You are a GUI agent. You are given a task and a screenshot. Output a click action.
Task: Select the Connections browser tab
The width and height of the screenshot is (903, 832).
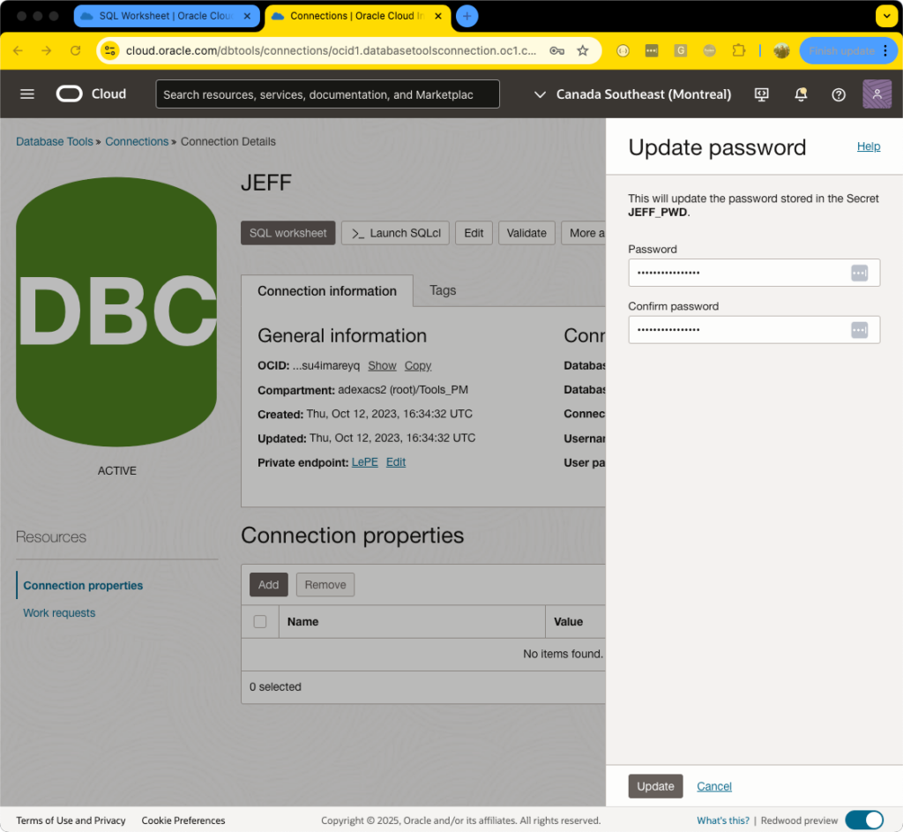tap(357, 16)
